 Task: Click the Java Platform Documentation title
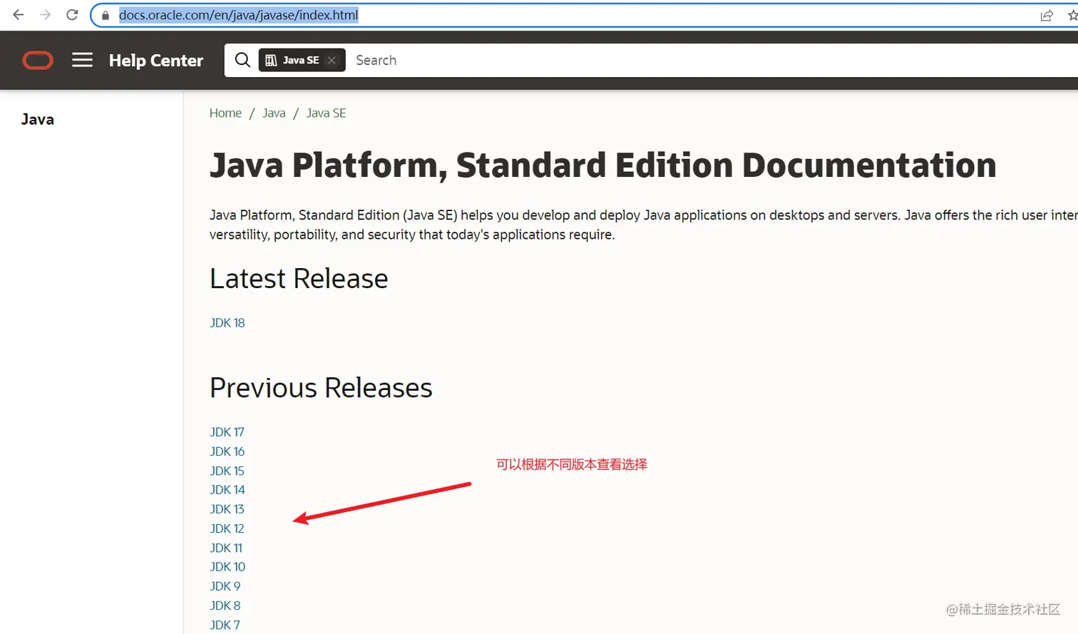602,165
